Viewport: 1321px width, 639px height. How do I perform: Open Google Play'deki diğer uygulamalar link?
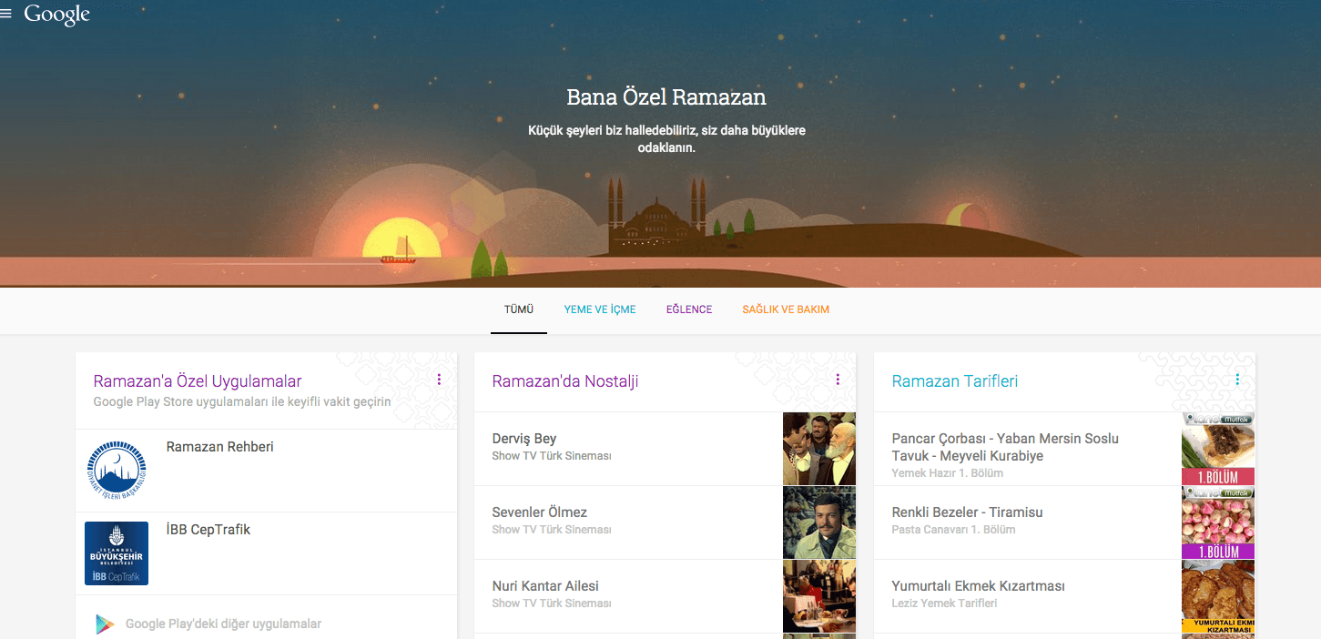(x=223, y=624)
